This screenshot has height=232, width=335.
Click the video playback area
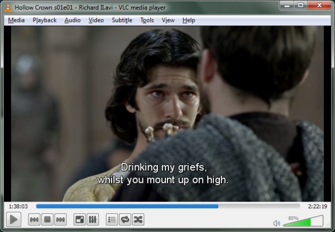pyautogui.click(x=167, y=114)
